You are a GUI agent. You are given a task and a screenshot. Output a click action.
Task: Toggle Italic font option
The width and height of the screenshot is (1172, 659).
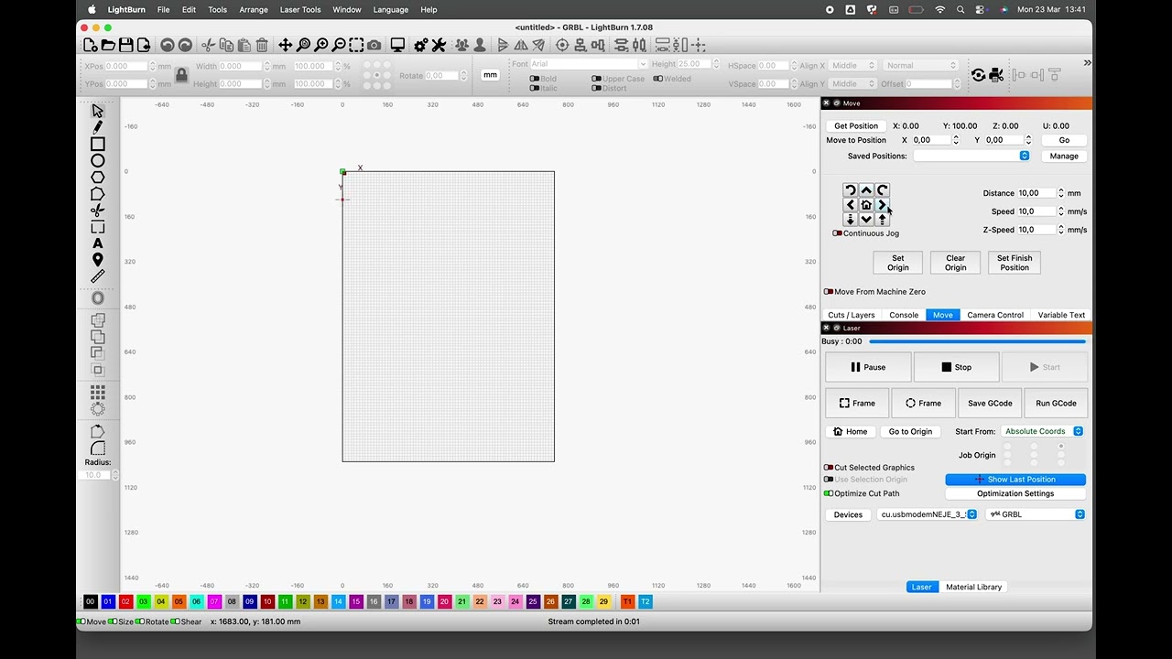click(x=544, y=89)
